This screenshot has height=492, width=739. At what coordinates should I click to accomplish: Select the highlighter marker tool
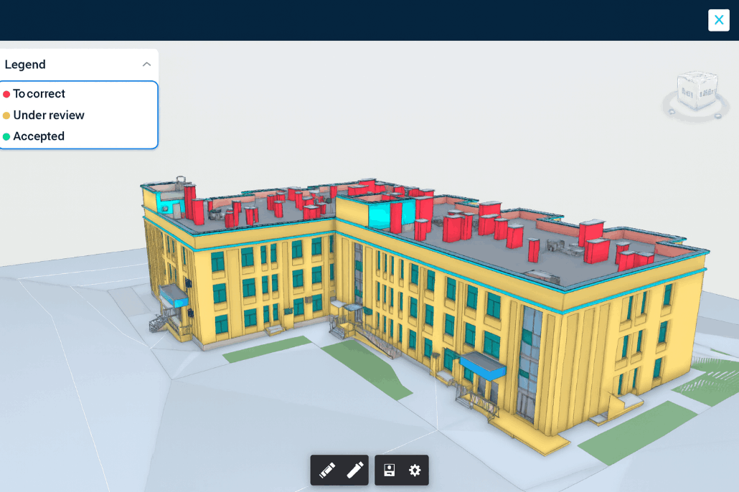[x=327, y=470]
